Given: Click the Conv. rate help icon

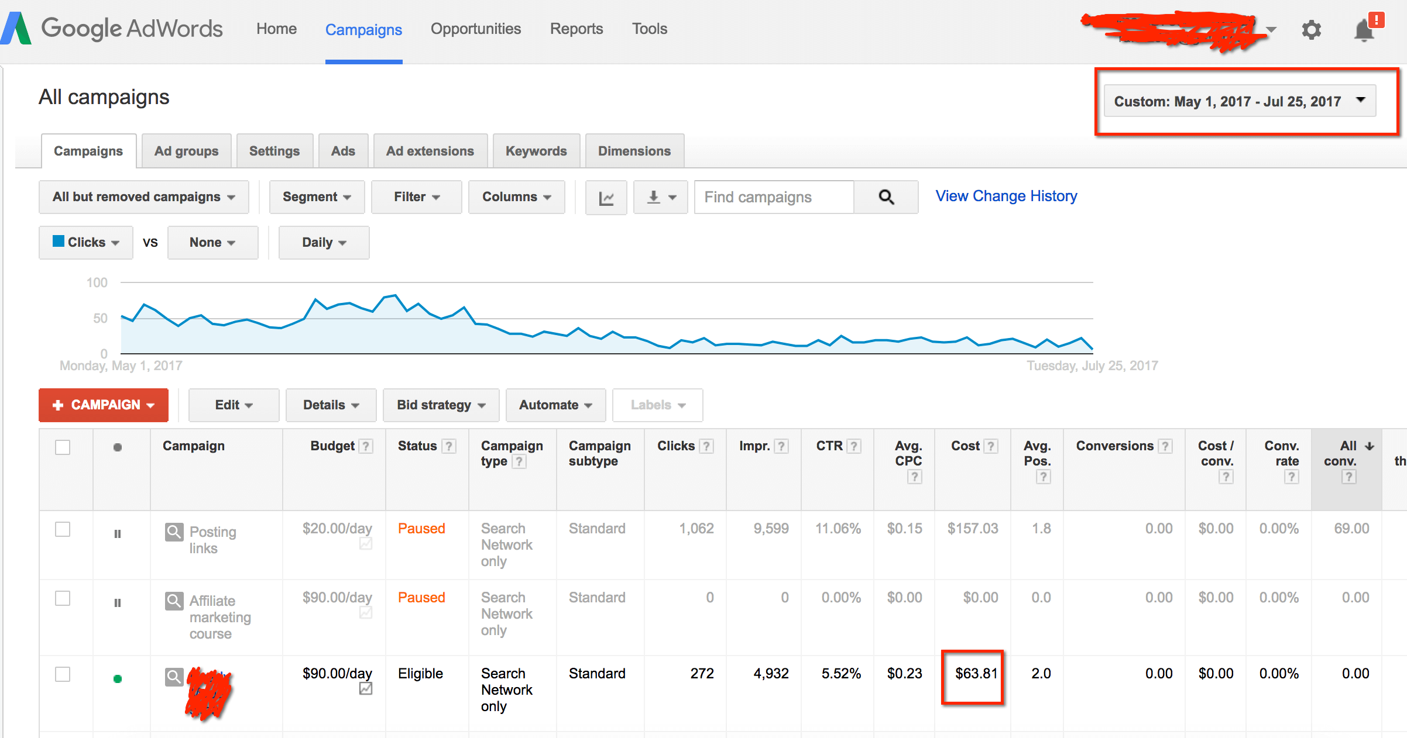Looking at the screenshot, I should click(x=1291, y=477).
